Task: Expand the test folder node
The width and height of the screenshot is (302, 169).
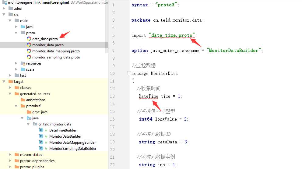Action: coord(10,75)
